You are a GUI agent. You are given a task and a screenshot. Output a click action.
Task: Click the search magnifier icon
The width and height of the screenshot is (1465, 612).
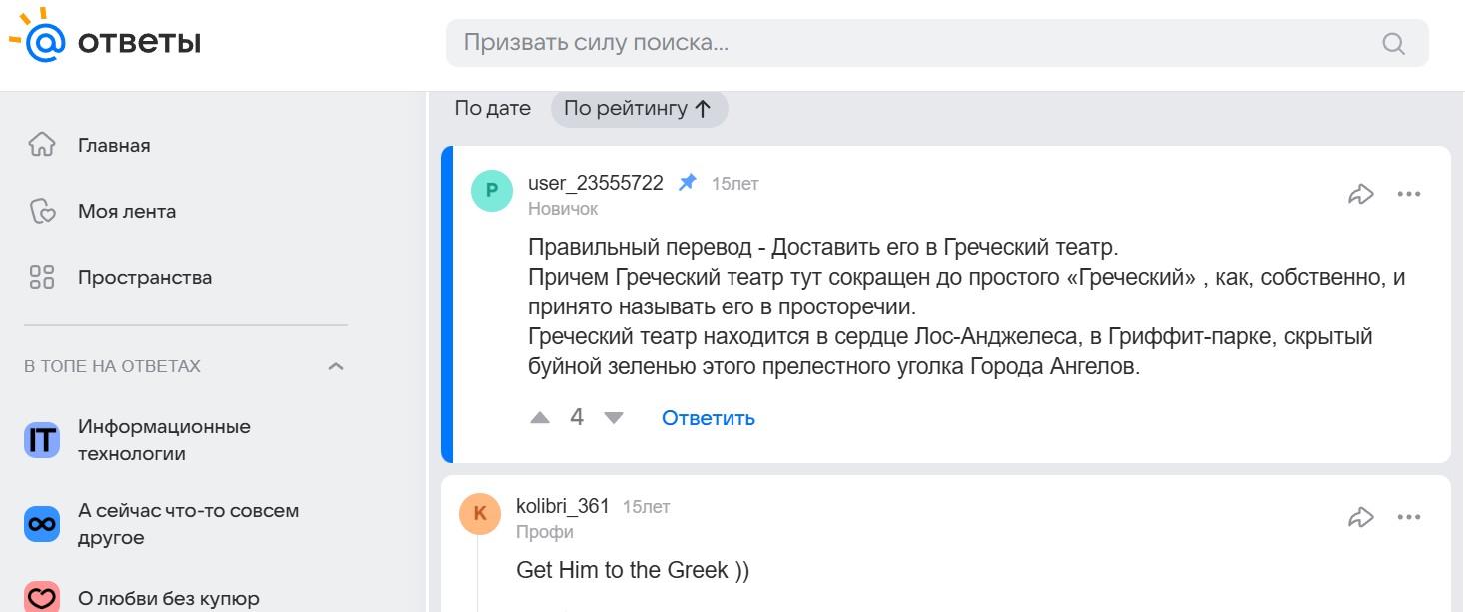tap(1393, 43)
